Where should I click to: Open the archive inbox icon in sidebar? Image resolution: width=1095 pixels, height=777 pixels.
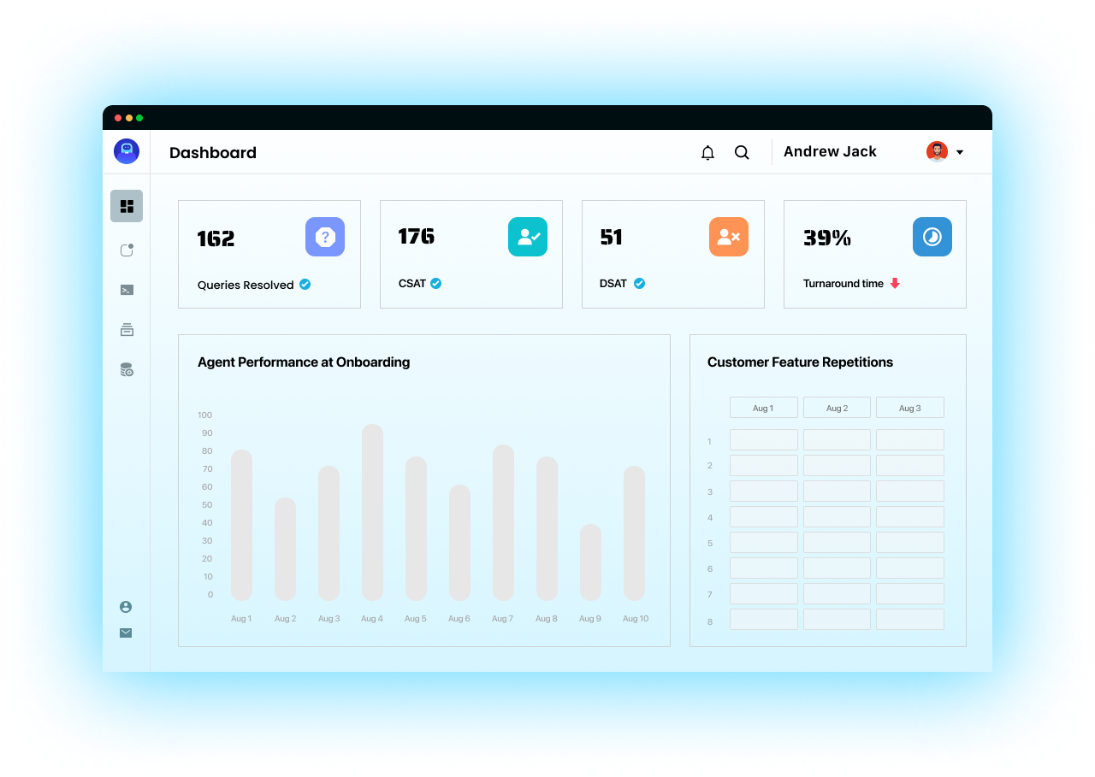pos(127,329)
